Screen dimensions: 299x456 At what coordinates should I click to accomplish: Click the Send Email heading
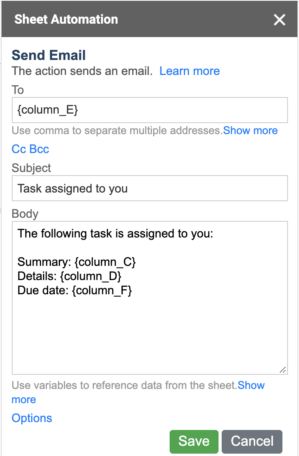click(49, 55)
